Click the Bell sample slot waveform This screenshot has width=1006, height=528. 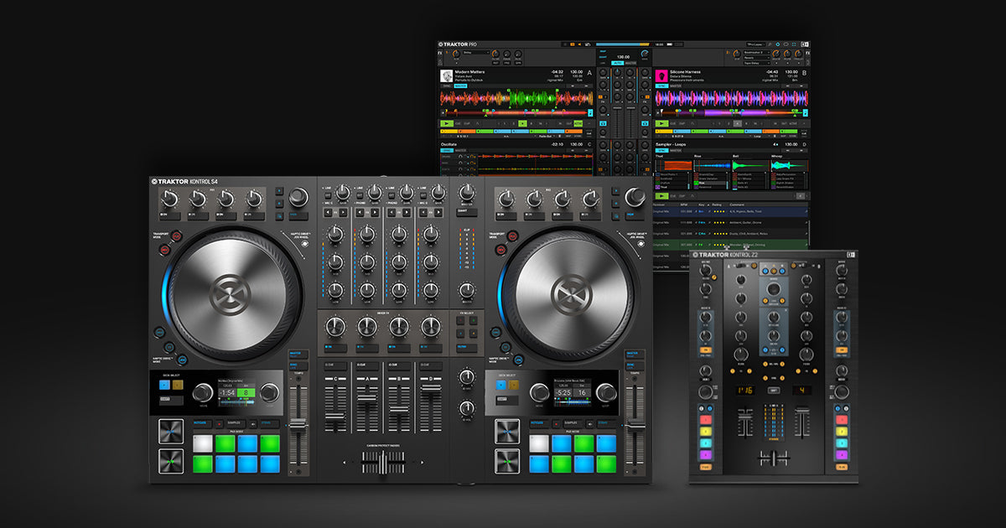pyautogui.click(x=751, y=165)
